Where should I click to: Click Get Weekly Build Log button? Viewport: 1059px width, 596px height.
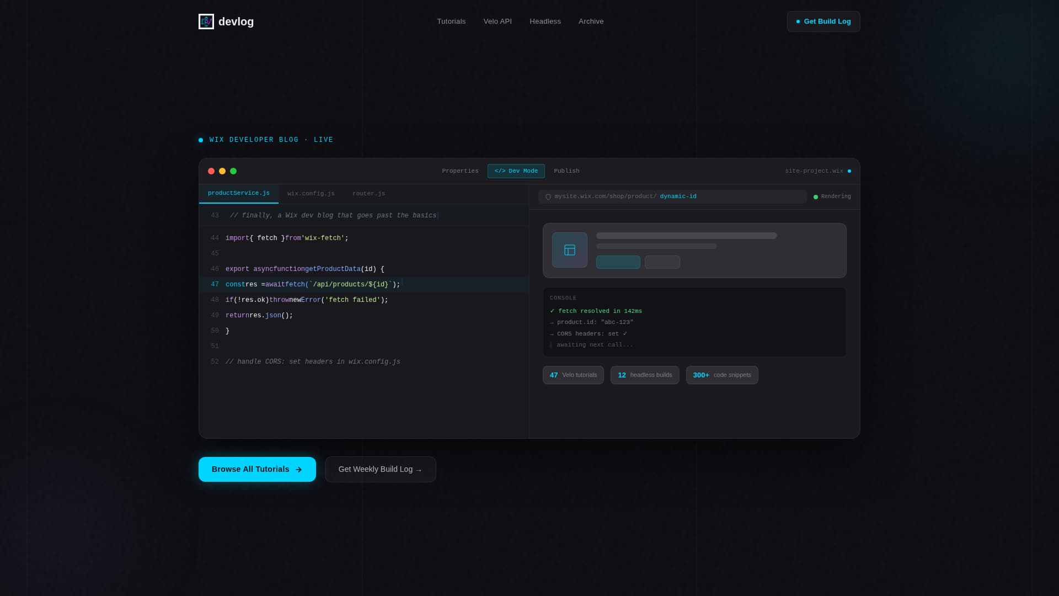(x=381, y=469)
